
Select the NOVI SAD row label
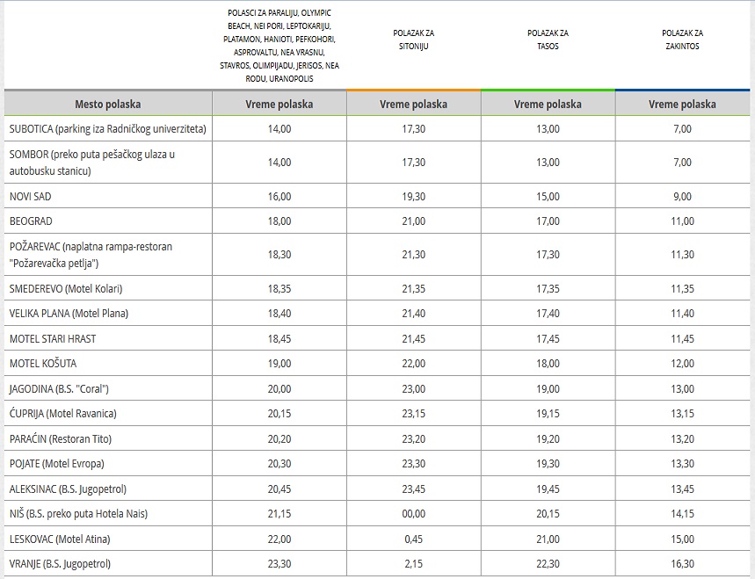(31, 197)
